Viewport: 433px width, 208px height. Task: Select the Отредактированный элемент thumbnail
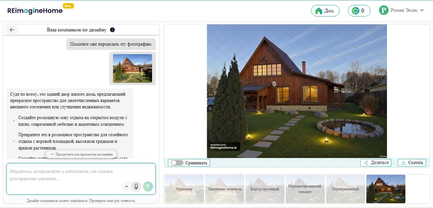pos(305,189)
